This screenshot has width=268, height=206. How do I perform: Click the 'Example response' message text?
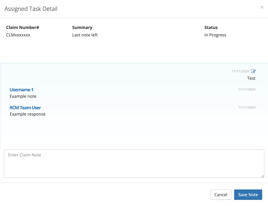[x=28, y=114]
